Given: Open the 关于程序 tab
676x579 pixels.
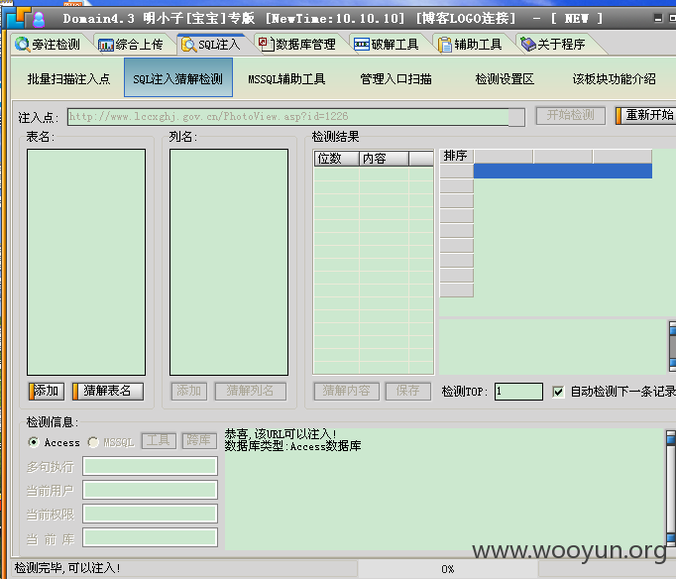Looking at the screenshot, I should tap(553, 44).
